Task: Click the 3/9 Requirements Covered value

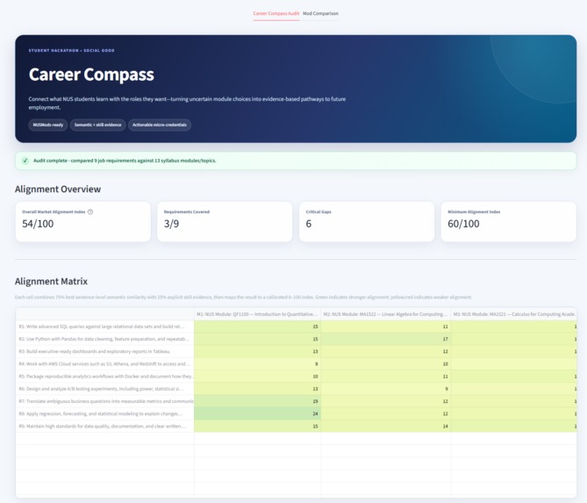Action: pos(171,224)
